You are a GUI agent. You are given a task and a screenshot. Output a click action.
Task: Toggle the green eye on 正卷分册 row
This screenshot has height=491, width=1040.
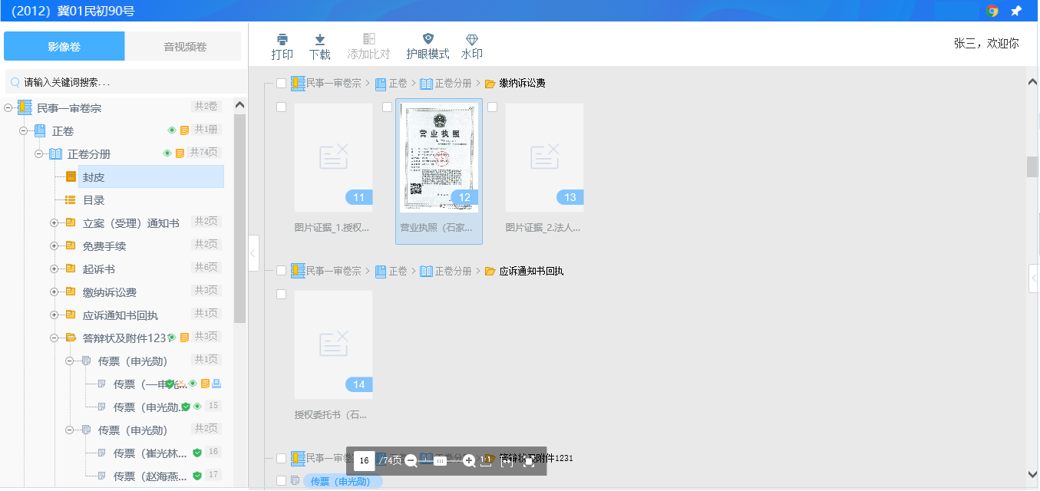pyautogui.click(x=167, y=153)
